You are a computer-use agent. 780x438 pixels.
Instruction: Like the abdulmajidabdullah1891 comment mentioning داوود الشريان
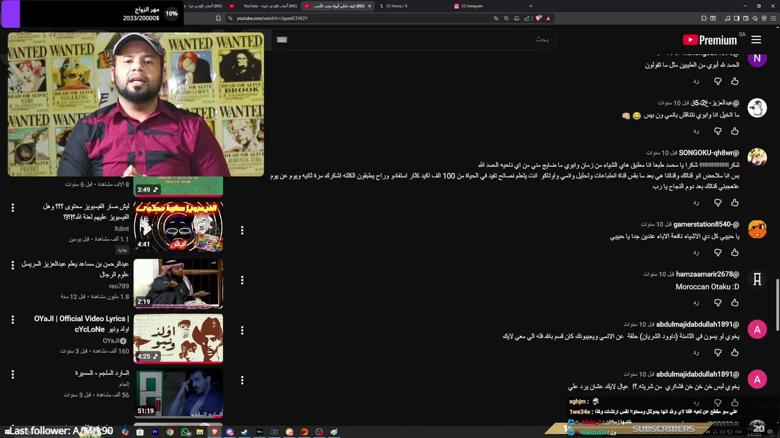tap(735, 352)
